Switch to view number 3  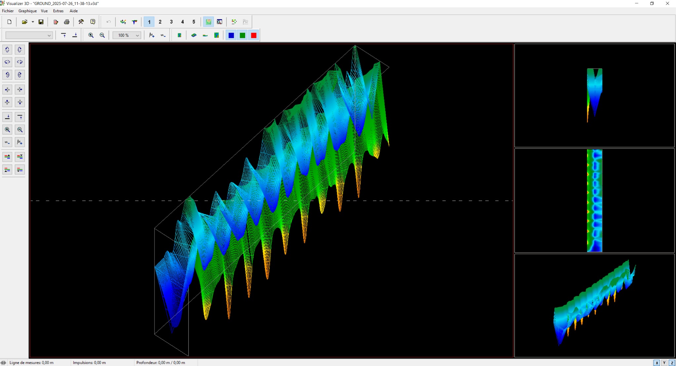point(171,22)
